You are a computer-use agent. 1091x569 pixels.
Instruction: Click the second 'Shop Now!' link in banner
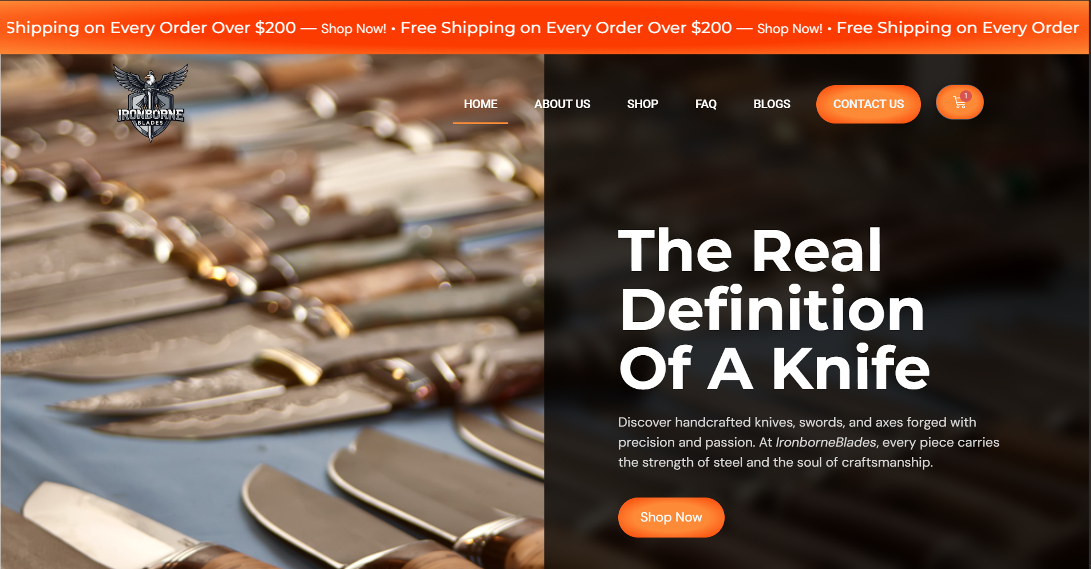coord(790,29)
